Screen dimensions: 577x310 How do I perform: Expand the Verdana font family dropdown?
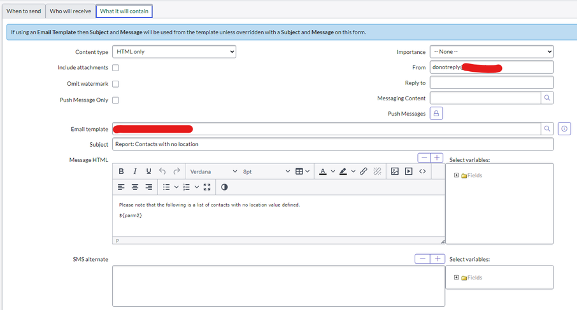click(x=213, y=172)
